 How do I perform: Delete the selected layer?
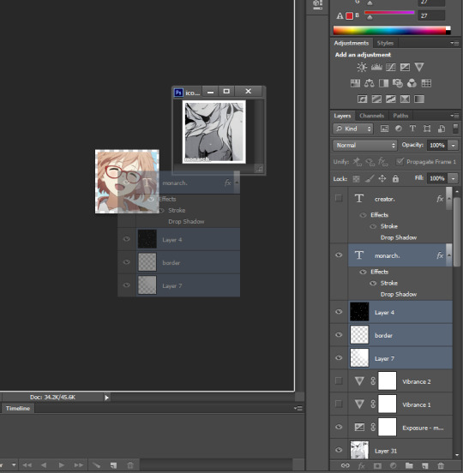441,465
